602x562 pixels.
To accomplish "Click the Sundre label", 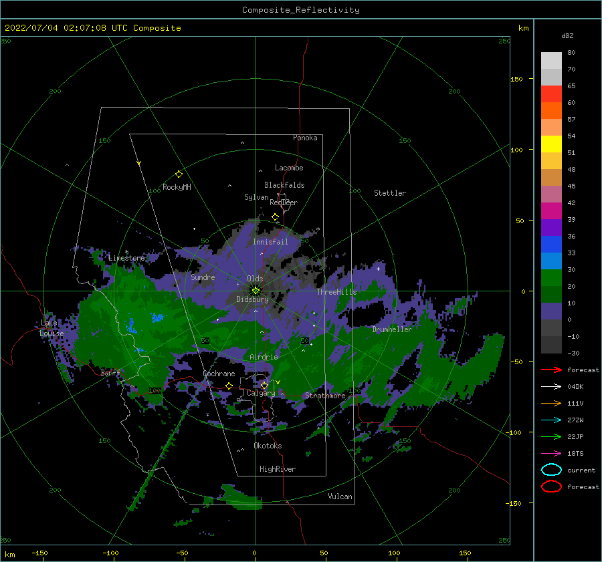I will (203, 277).
